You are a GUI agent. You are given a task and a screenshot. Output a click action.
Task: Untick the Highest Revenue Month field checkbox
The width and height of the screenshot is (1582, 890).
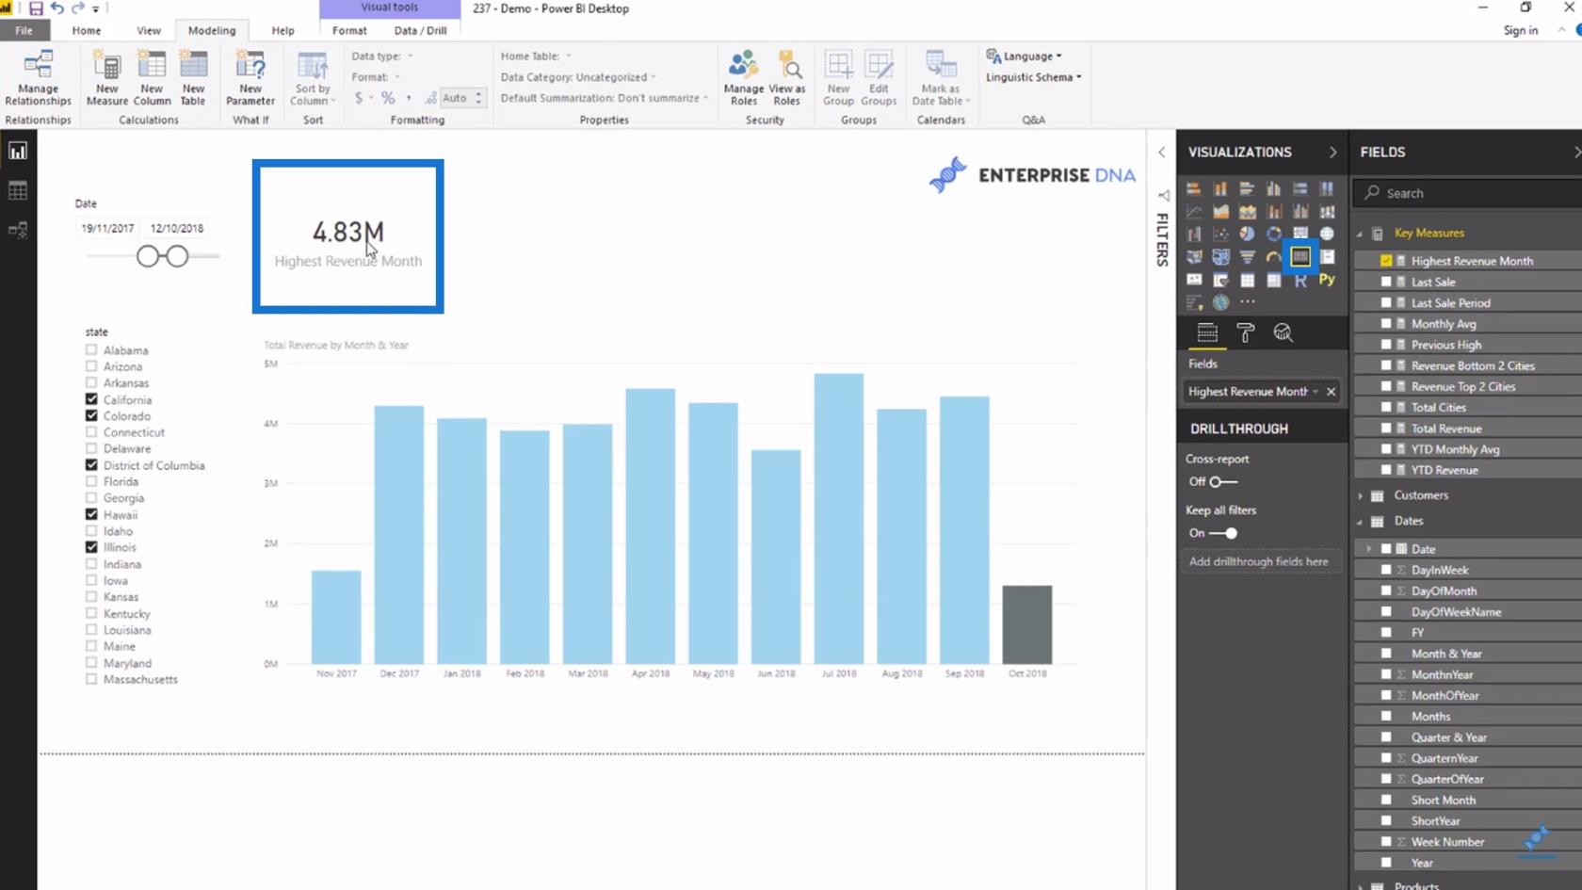click(1386, 261)
